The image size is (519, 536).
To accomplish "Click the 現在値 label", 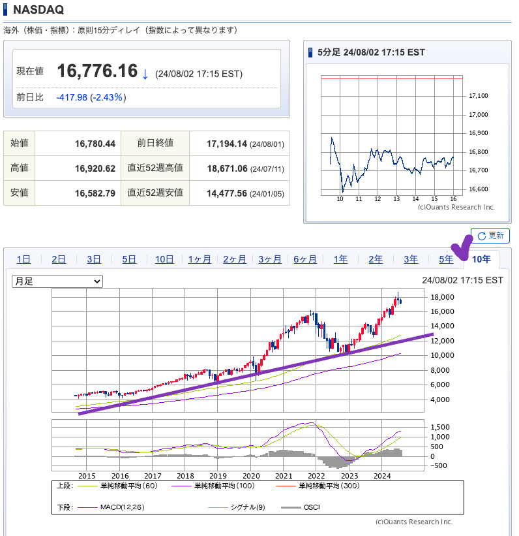I will tap(30, 71).
